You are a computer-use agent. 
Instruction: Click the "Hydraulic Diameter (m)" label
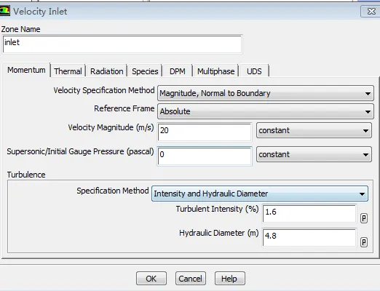point(219,233)
